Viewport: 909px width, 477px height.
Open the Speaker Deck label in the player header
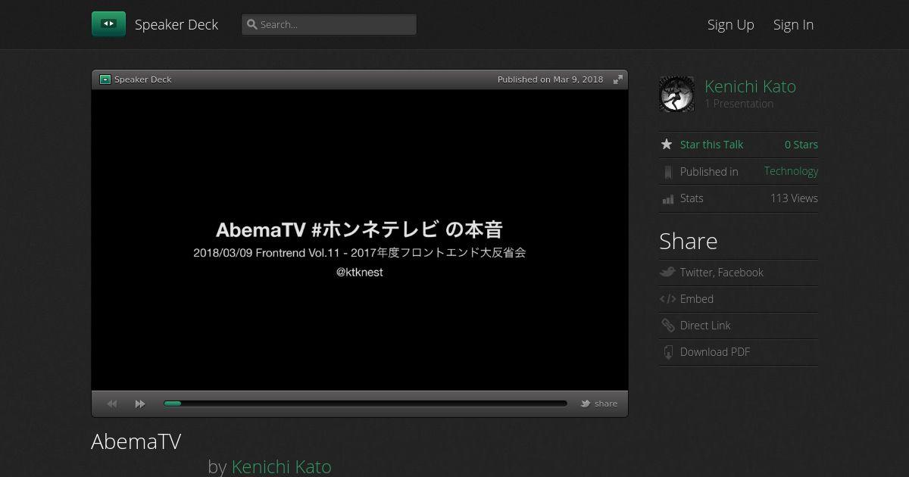point(143,79)
